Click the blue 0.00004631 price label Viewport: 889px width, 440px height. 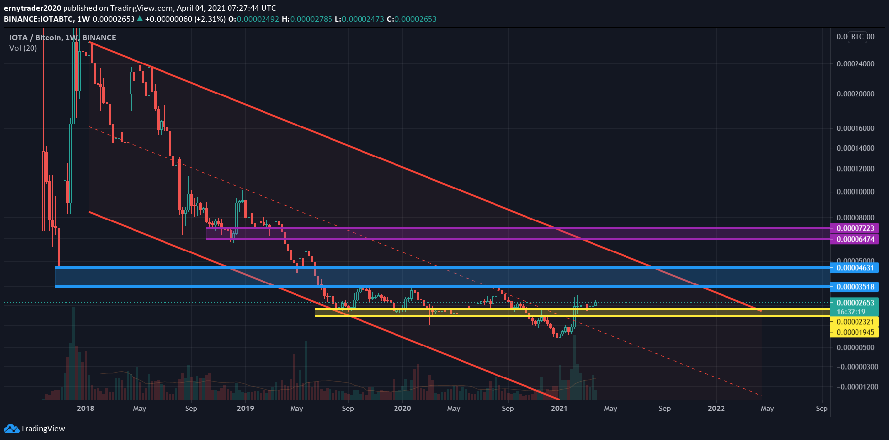click(855, 268)
